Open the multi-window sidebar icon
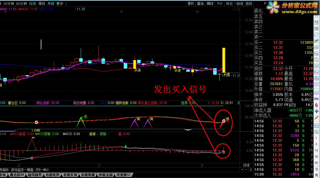 point(316,47)
